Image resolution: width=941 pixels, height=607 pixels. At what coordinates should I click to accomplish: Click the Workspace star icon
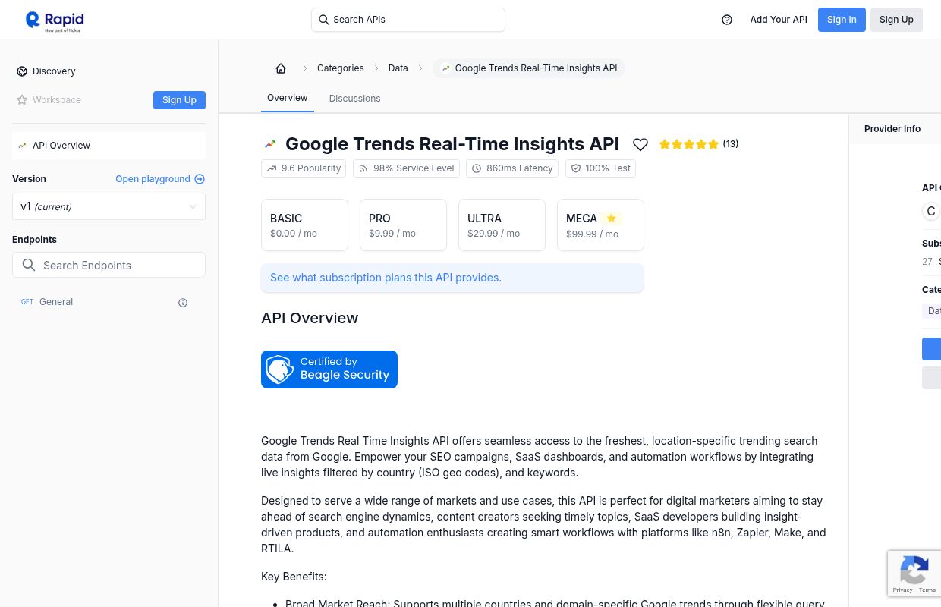click(22, 100)
